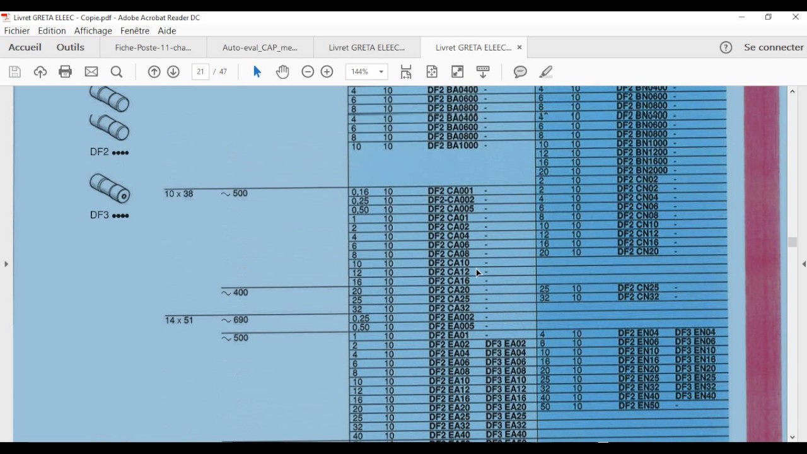Screen dimensions: 807x454
Task: Enable the hand pan tool
Action: (x=282, y=72)
